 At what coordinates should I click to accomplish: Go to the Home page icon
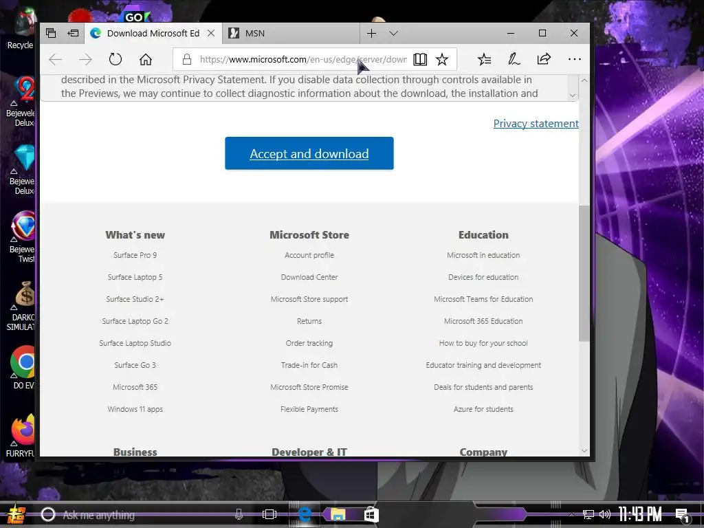(146, 59)
